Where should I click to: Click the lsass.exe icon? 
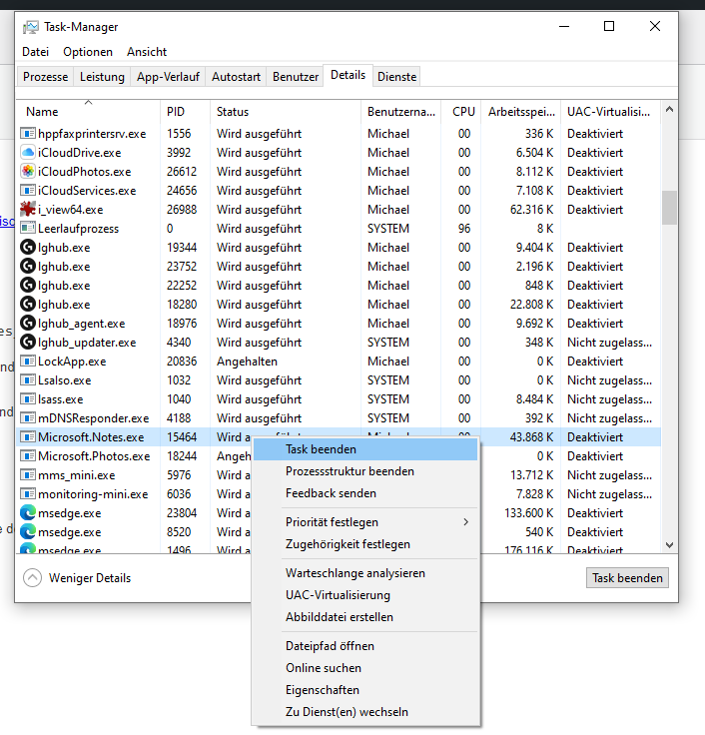[28, 398]
